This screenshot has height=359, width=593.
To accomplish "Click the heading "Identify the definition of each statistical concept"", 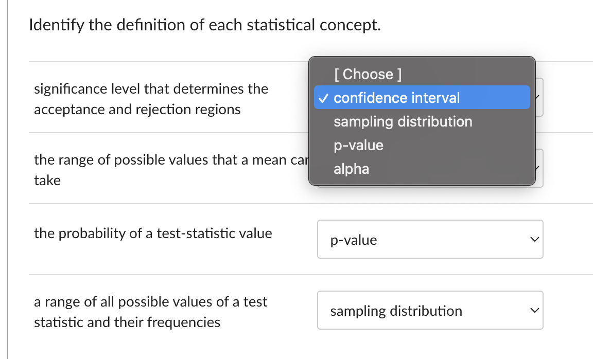I will click(x=205, y=25).
